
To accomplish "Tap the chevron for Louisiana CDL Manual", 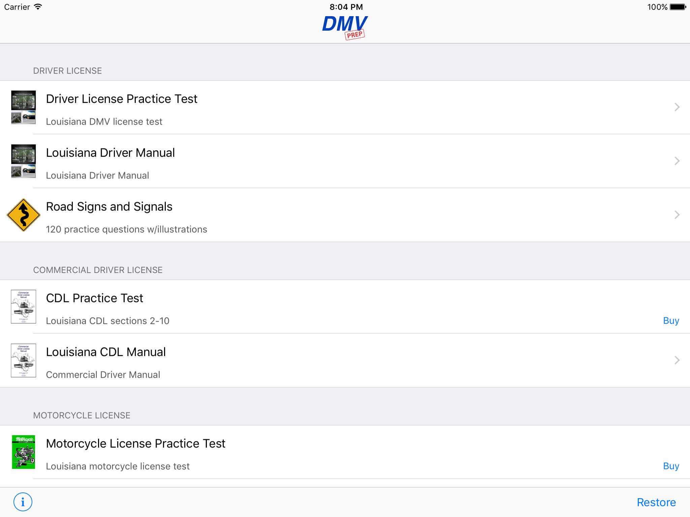I will [x=677, y=360].
